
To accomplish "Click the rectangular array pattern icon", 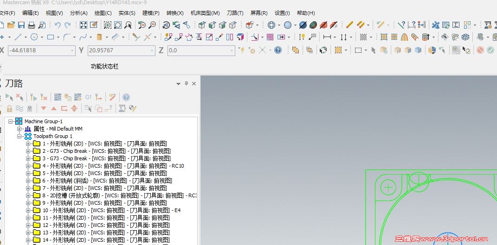I will click(x=270, y=38).
